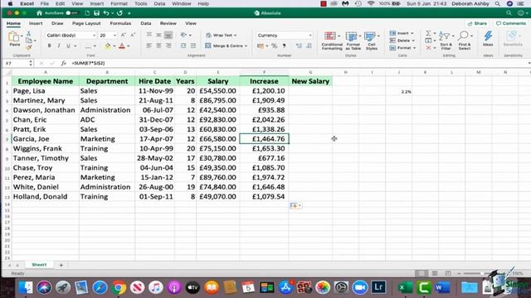Screen dimensions: 531x298
Task: Click the Format Painter brush icon
Action: [29, 48]
